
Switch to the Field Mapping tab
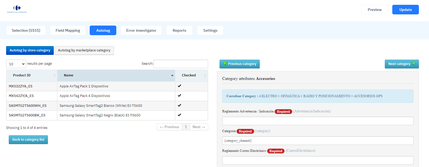(x=68, y=30)
